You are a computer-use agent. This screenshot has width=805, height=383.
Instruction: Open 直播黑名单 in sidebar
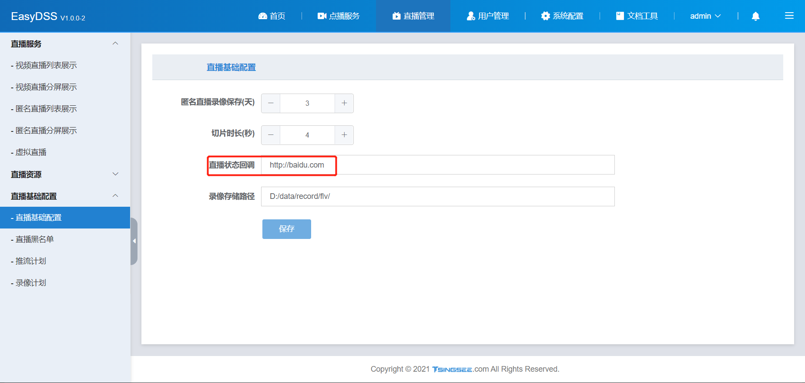tap(65, 239)
